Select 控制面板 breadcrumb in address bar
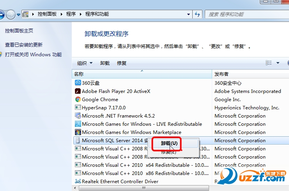Viewport: 289px width, 191px height. (47, 14)
